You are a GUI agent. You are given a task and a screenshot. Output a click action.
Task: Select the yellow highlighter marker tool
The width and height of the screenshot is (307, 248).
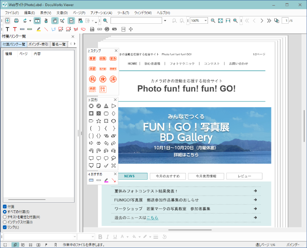[38, 29]
